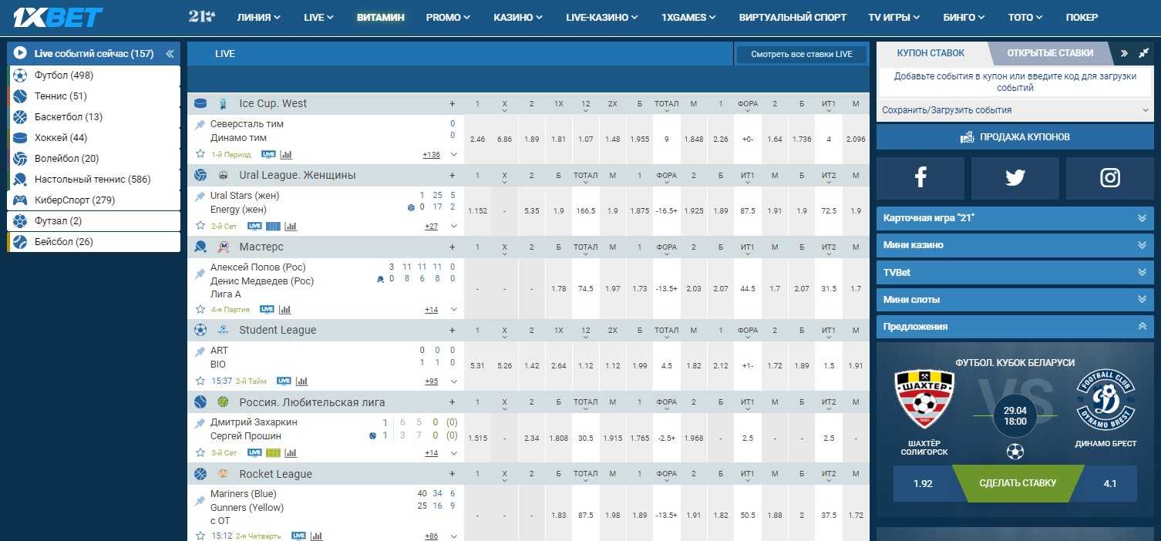Switch to the КУПОН СТАВОК tab

tap(930, 53)
